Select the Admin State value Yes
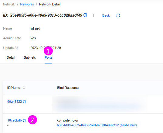163x133 pixels. 33,38
